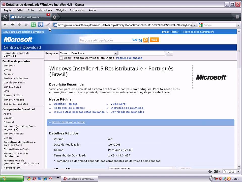Reload the page with green refresh icon
This screenshot has height=182, width=242.
pyautogui.click(x=34, y=25)
